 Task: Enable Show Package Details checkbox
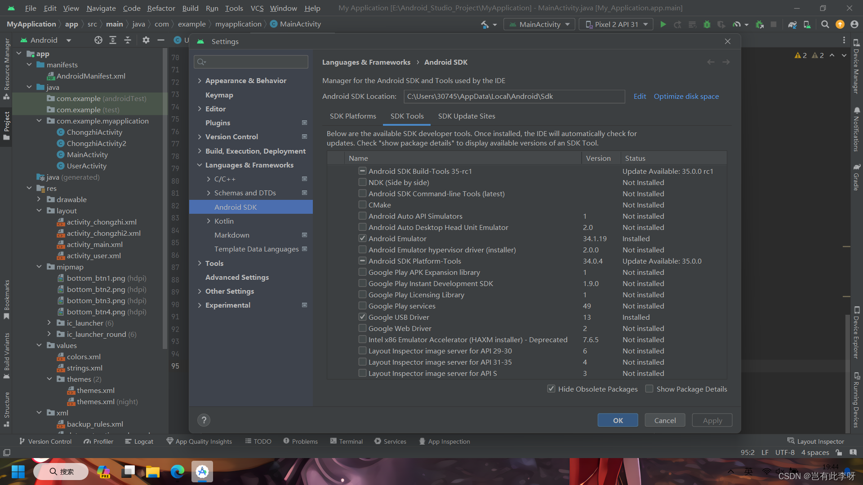tap(649, 389)
